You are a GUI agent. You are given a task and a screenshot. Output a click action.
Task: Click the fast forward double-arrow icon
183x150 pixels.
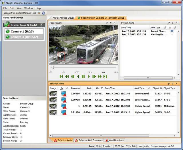pyautogui.click(x=100, y=76)
